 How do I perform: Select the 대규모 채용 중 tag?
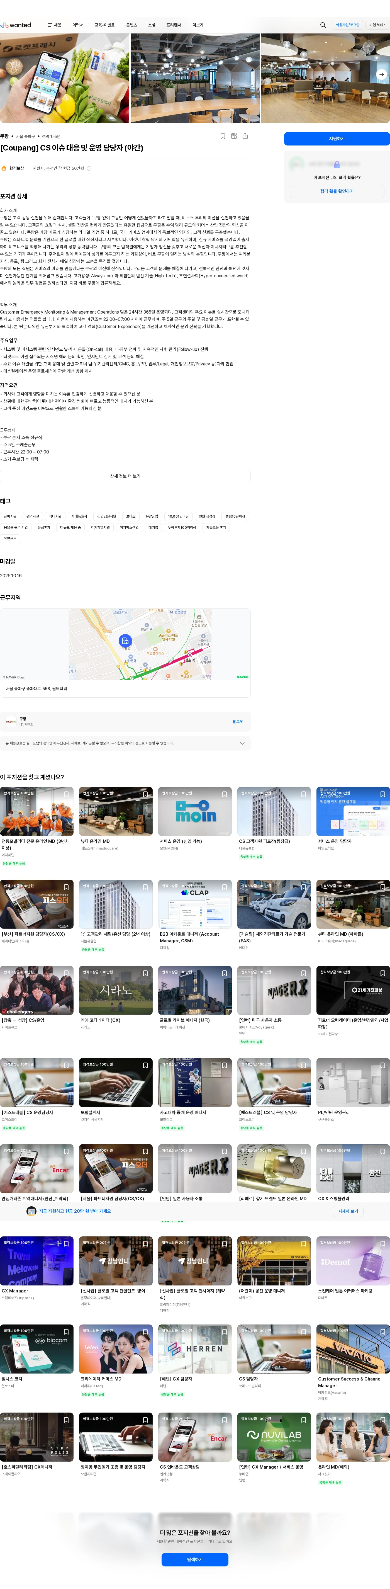[x=70, y=527]
